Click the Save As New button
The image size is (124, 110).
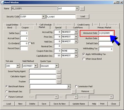59,104
